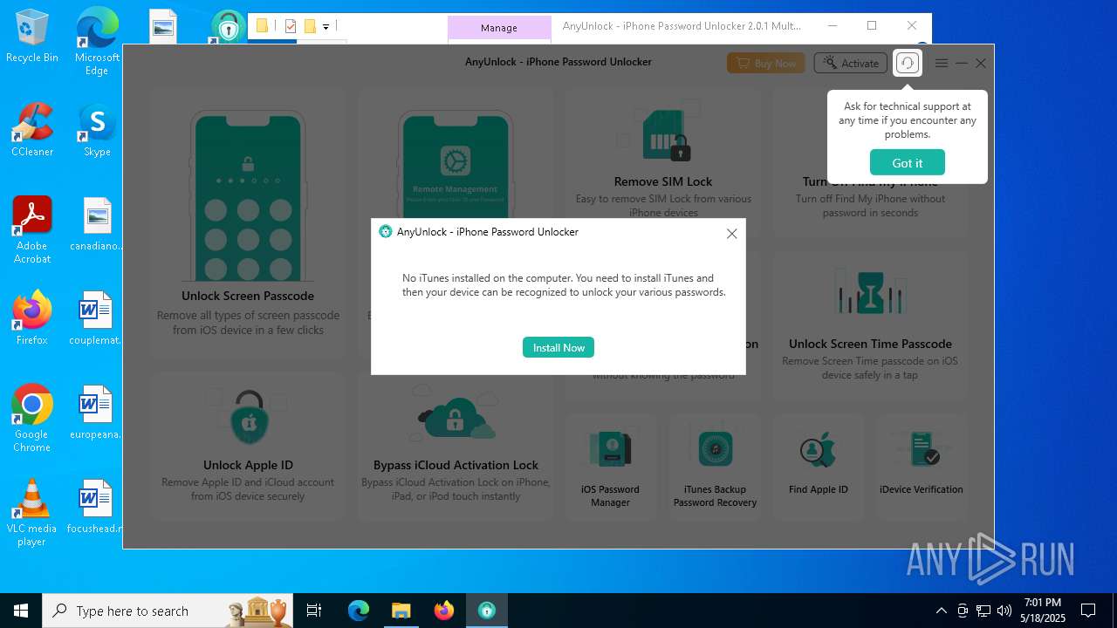Open the Firefox desktop shortcut

[x=32, y=318]
